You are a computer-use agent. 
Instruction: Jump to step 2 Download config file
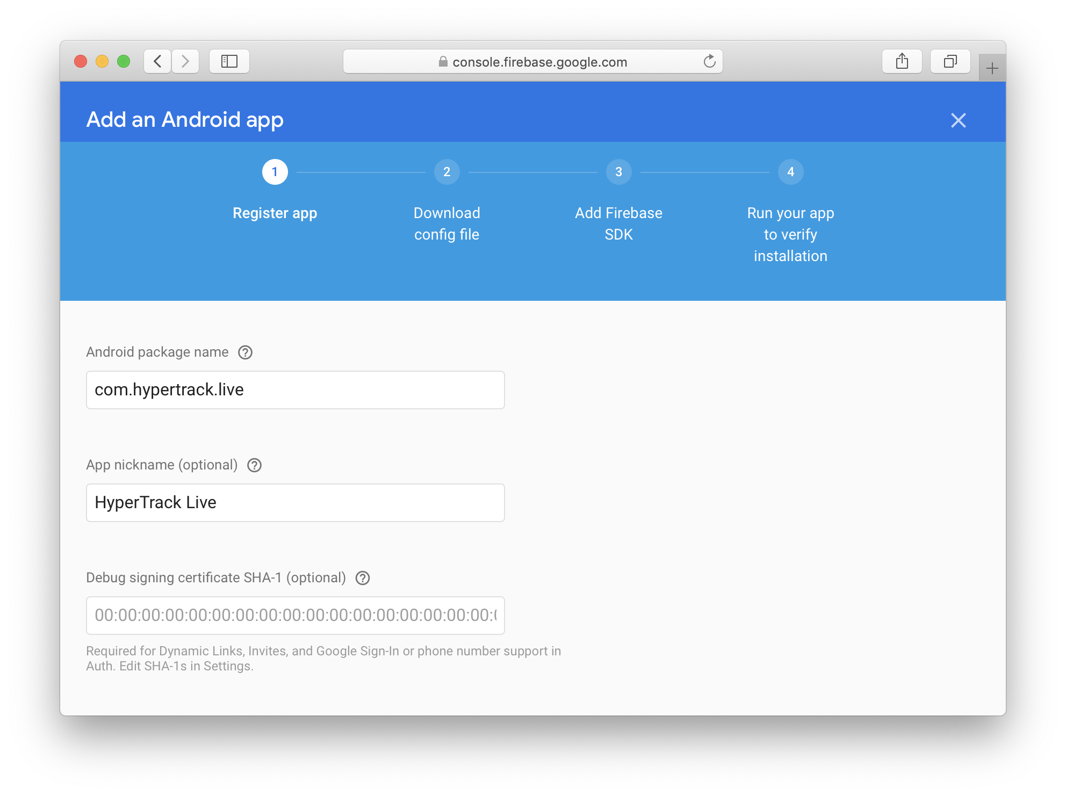point(446,172)
